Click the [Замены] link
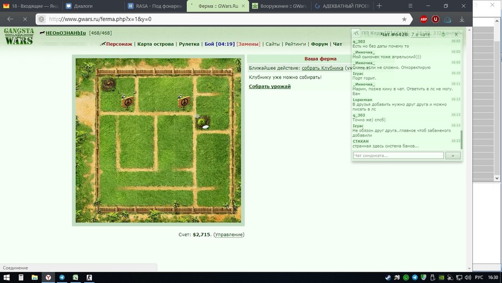The height and width of the screenshot is (283, 502). 248,44
